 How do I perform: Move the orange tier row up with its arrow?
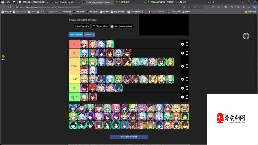pyautogui.click(x=187, y=51)
